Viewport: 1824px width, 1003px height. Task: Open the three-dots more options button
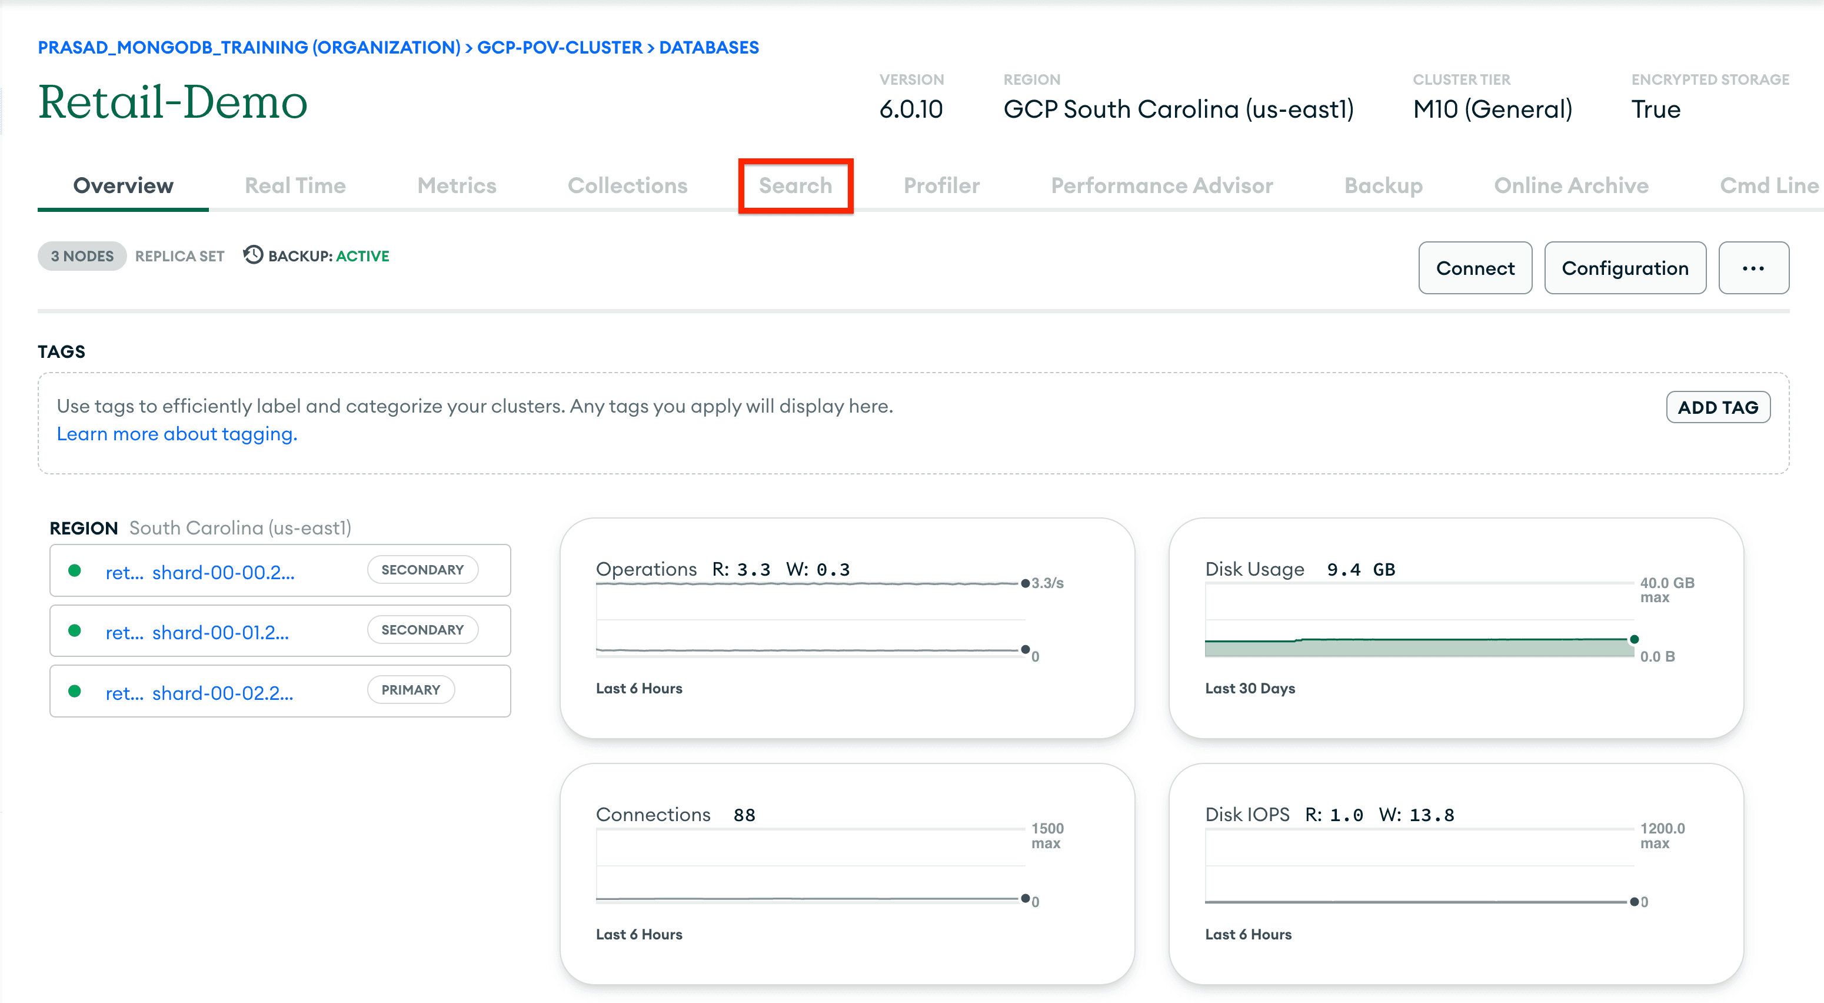1753,268
